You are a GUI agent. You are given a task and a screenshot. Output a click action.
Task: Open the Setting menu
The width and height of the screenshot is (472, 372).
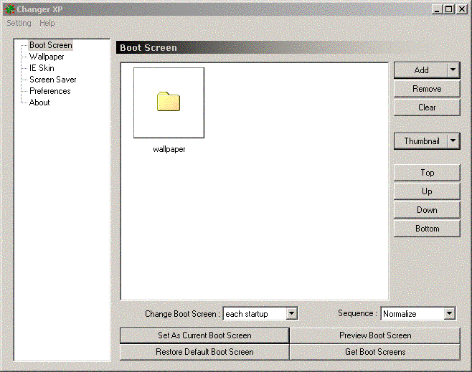click(19, 23)
